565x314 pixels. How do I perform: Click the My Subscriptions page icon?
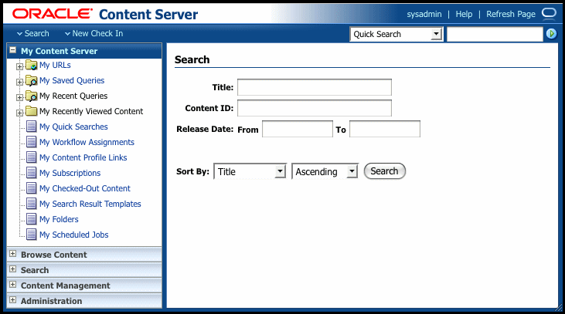pyautogui.click(x=32, y=173)
